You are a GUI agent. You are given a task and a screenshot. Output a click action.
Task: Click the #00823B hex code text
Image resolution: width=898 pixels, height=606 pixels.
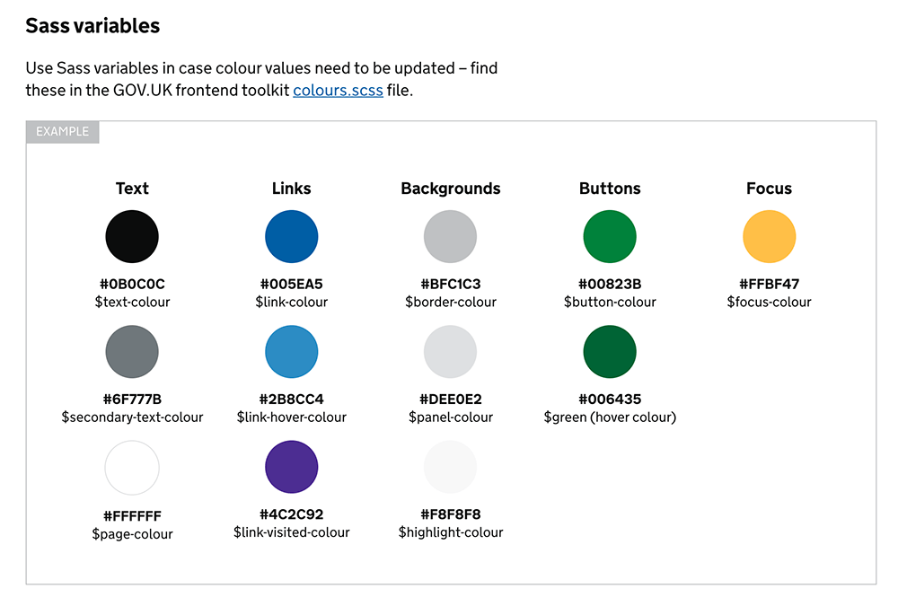[610, 285]
